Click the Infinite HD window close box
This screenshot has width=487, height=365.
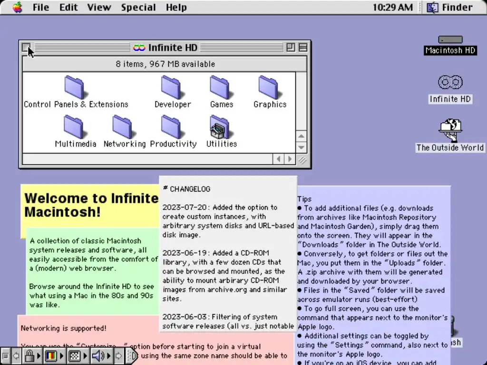[27, 48]
